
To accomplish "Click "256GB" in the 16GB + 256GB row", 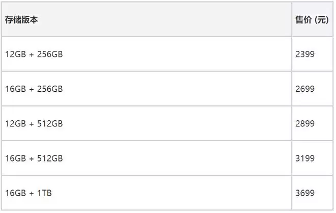I will click(49, 89).
